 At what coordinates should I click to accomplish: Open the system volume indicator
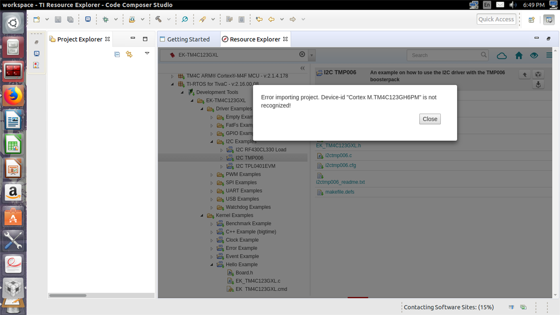pos(513,5)
